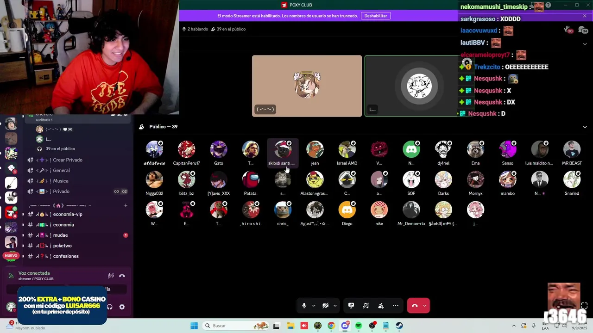Screen dimensions: 593x333
Task: Toggle deafen headphones icon in user panel
Action: (x=110, y=307)
